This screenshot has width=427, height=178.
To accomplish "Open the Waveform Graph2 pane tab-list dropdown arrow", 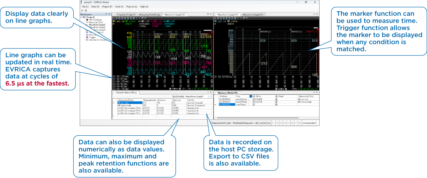I will [314, 14].
